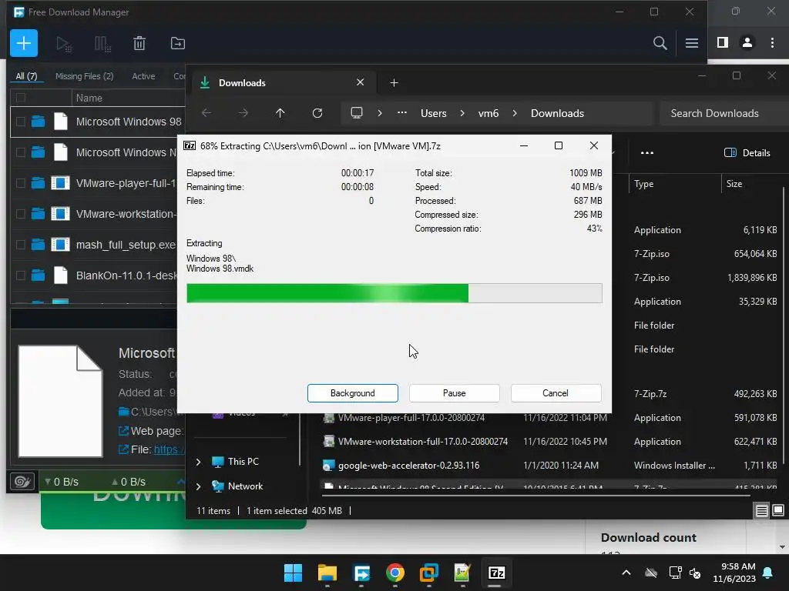
Task: Send 7-Zip extraction to Background
Action: (353, 393)
